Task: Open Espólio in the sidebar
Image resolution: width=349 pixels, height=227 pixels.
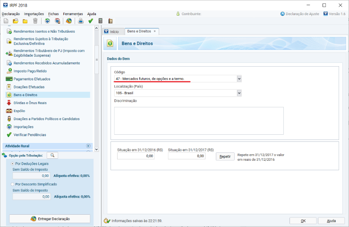Action: click(20, 111)
